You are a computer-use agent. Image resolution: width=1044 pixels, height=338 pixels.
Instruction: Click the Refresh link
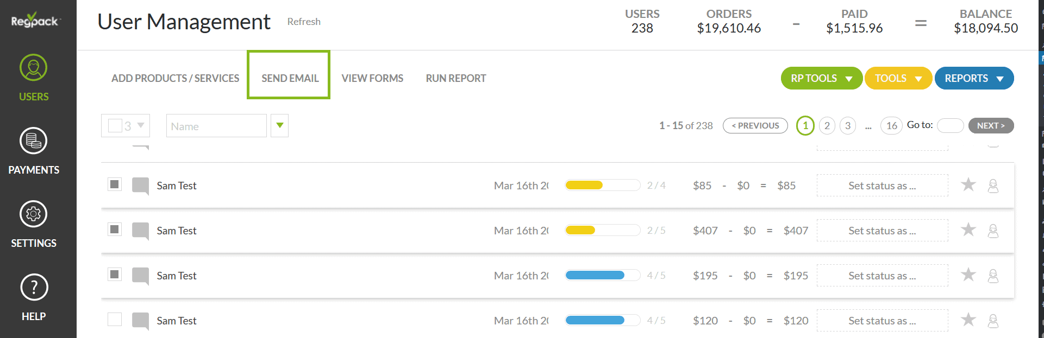304,22
